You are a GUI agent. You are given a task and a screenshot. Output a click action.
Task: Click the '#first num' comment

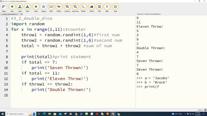click(x=107, y=35)
